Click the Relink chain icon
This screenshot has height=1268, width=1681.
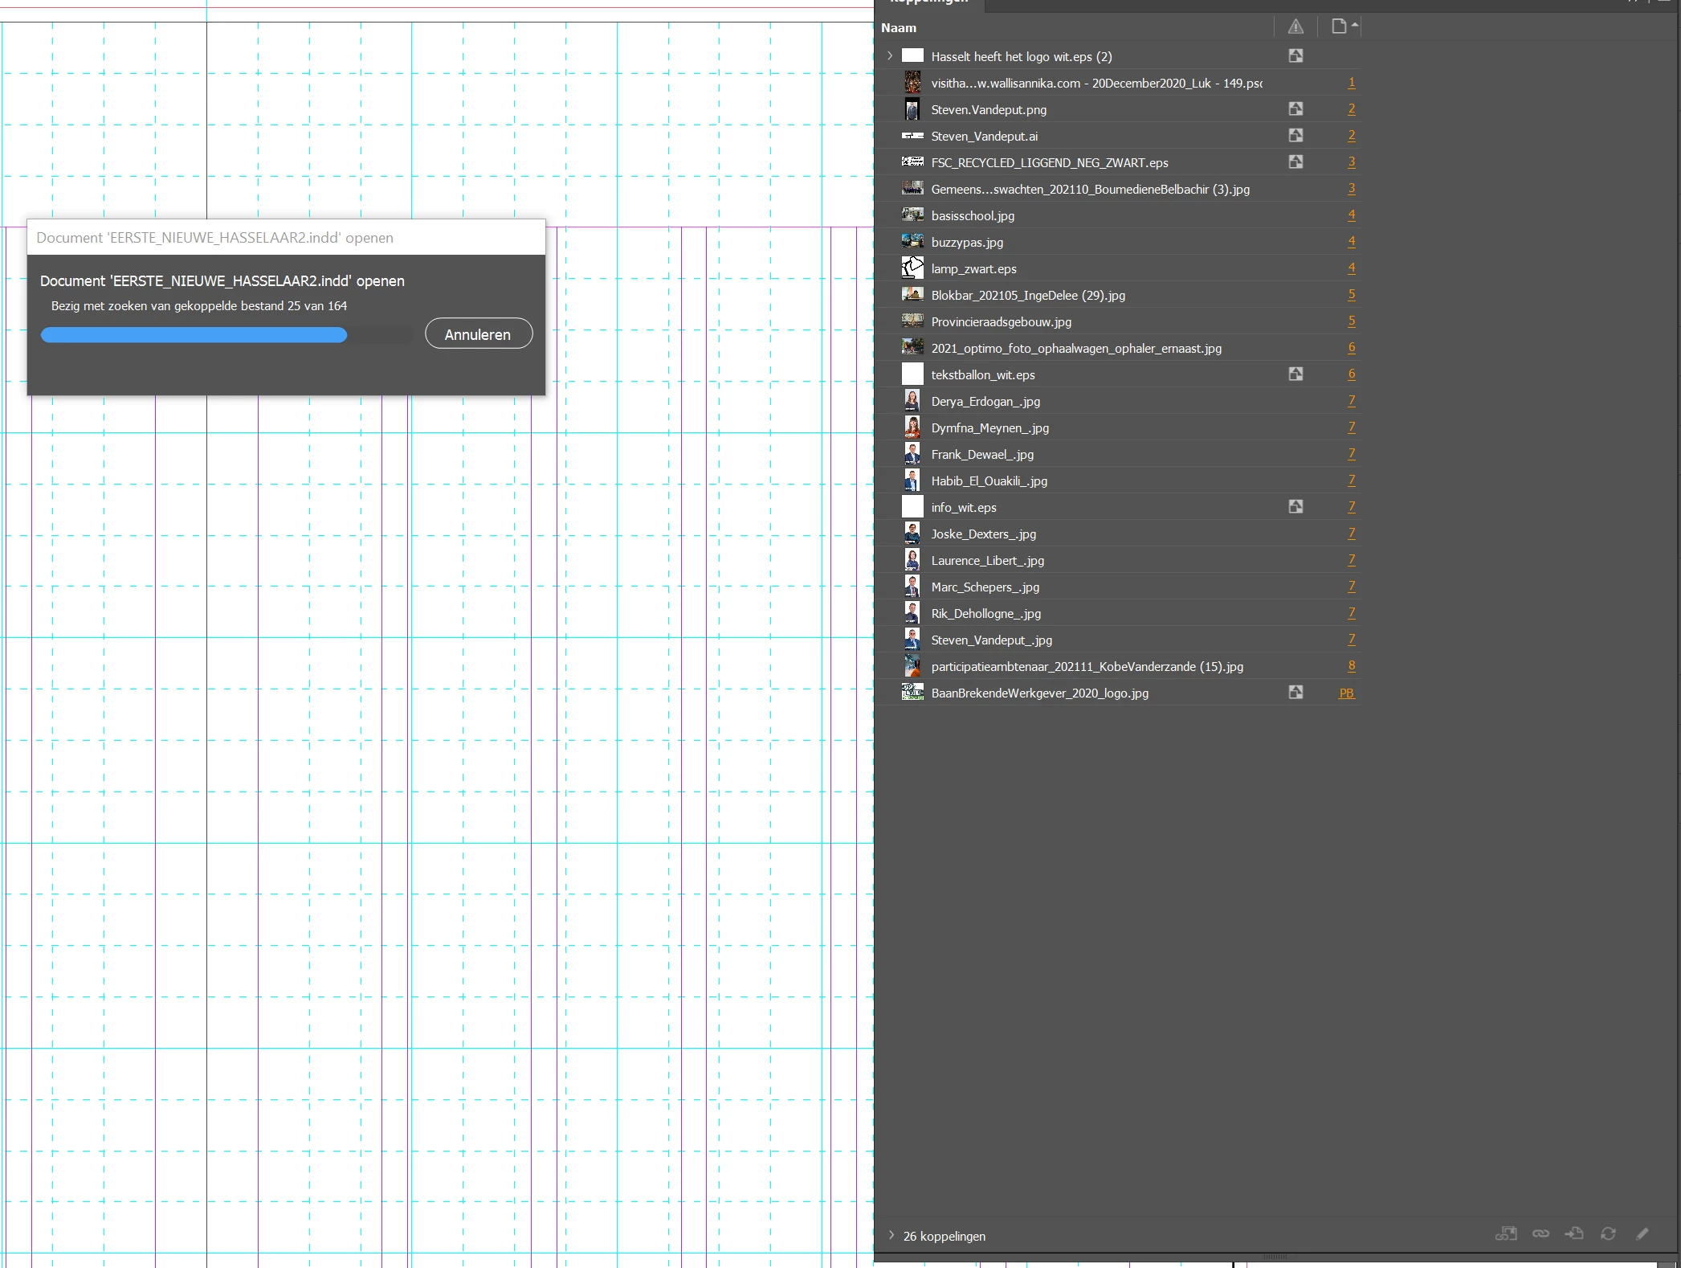[1540, 1233]
